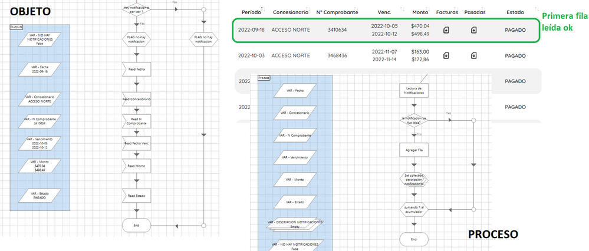Download Facturas file for comprobante 3410634

(x=446, y=30)
